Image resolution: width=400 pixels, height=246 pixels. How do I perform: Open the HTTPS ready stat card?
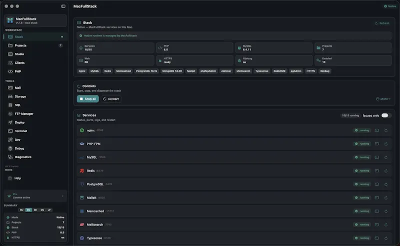[194, 60]
